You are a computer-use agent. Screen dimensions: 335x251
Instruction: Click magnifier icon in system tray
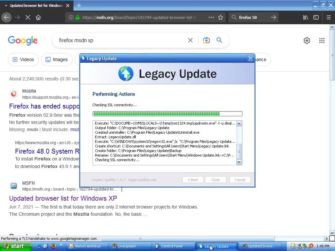pos(311,246)
